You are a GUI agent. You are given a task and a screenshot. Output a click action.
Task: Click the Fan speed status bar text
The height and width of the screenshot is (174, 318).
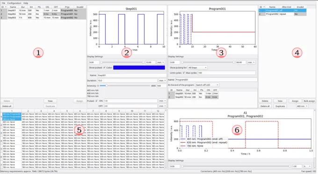[x=309, y=171]
